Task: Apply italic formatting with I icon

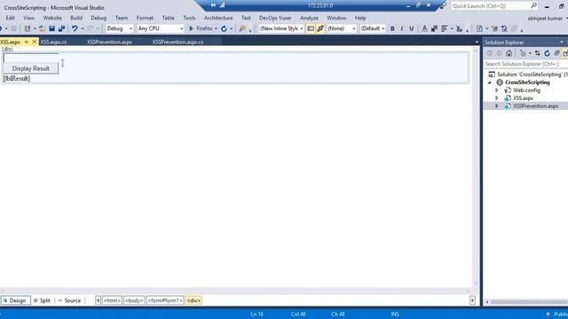Action: pyautogui.click(x=402, y=28)
